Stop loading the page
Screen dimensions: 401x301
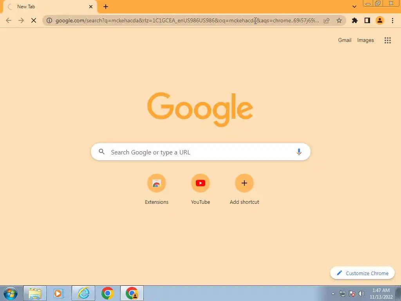point(34,20)
